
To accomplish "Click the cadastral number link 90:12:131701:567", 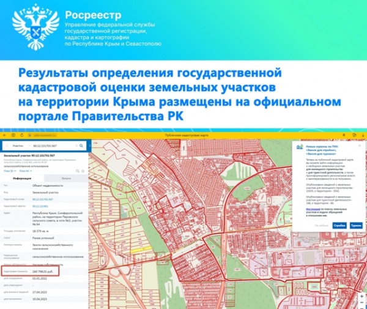I will tap(43, 199).
